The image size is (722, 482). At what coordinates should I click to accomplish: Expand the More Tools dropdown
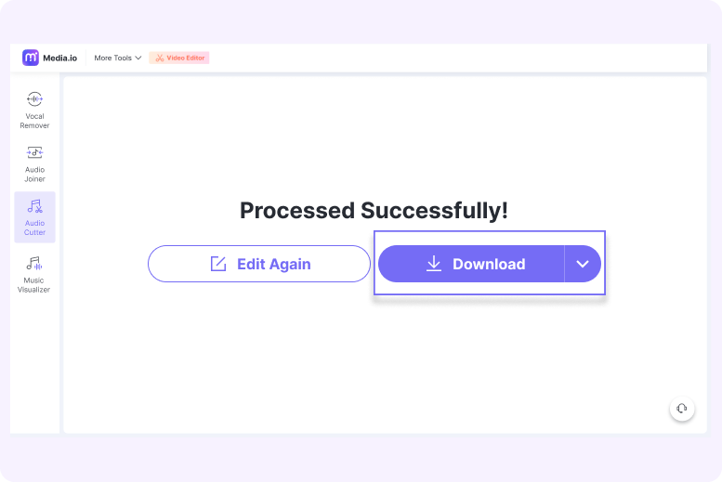pos(113,58)
